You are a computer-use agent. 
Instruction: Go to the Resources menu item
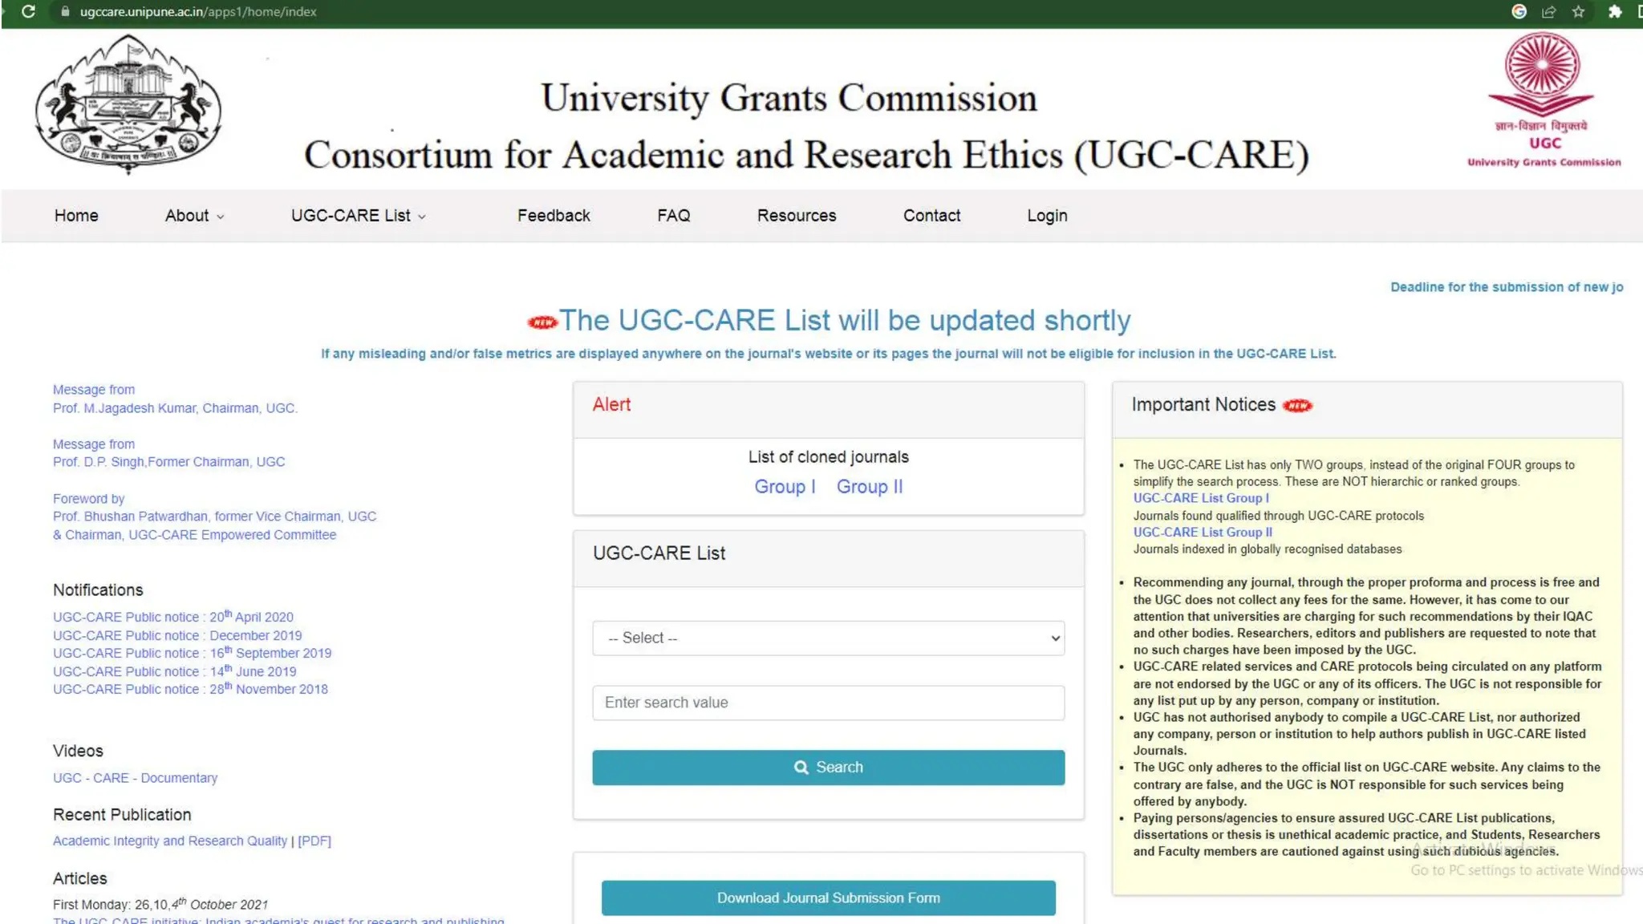click(x=796, y=216)
